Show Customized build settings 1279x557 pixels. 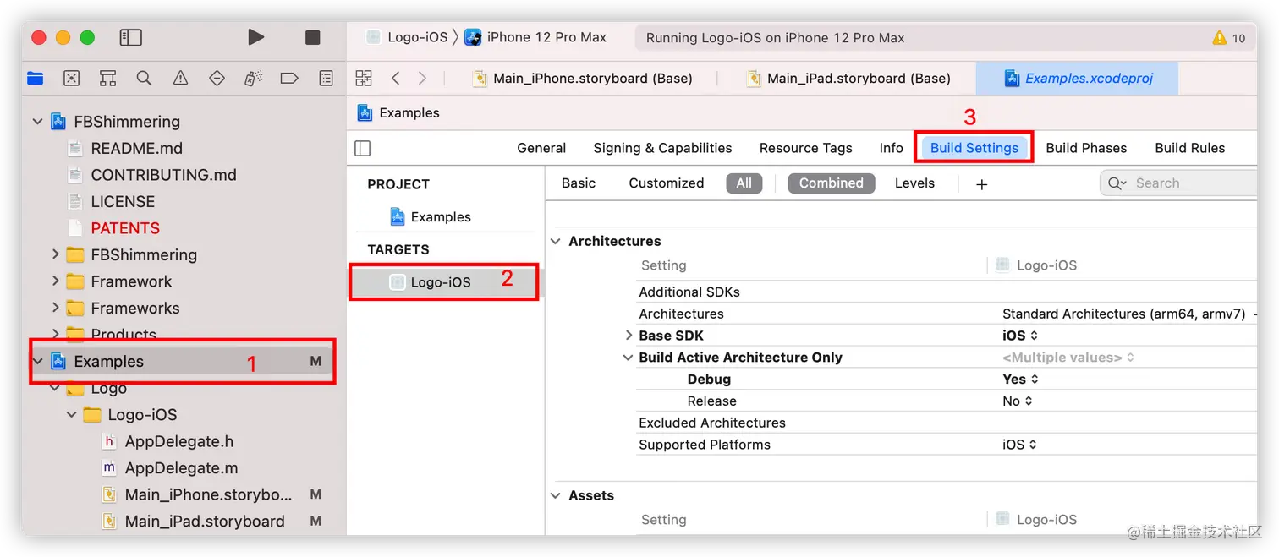[666, 183]
